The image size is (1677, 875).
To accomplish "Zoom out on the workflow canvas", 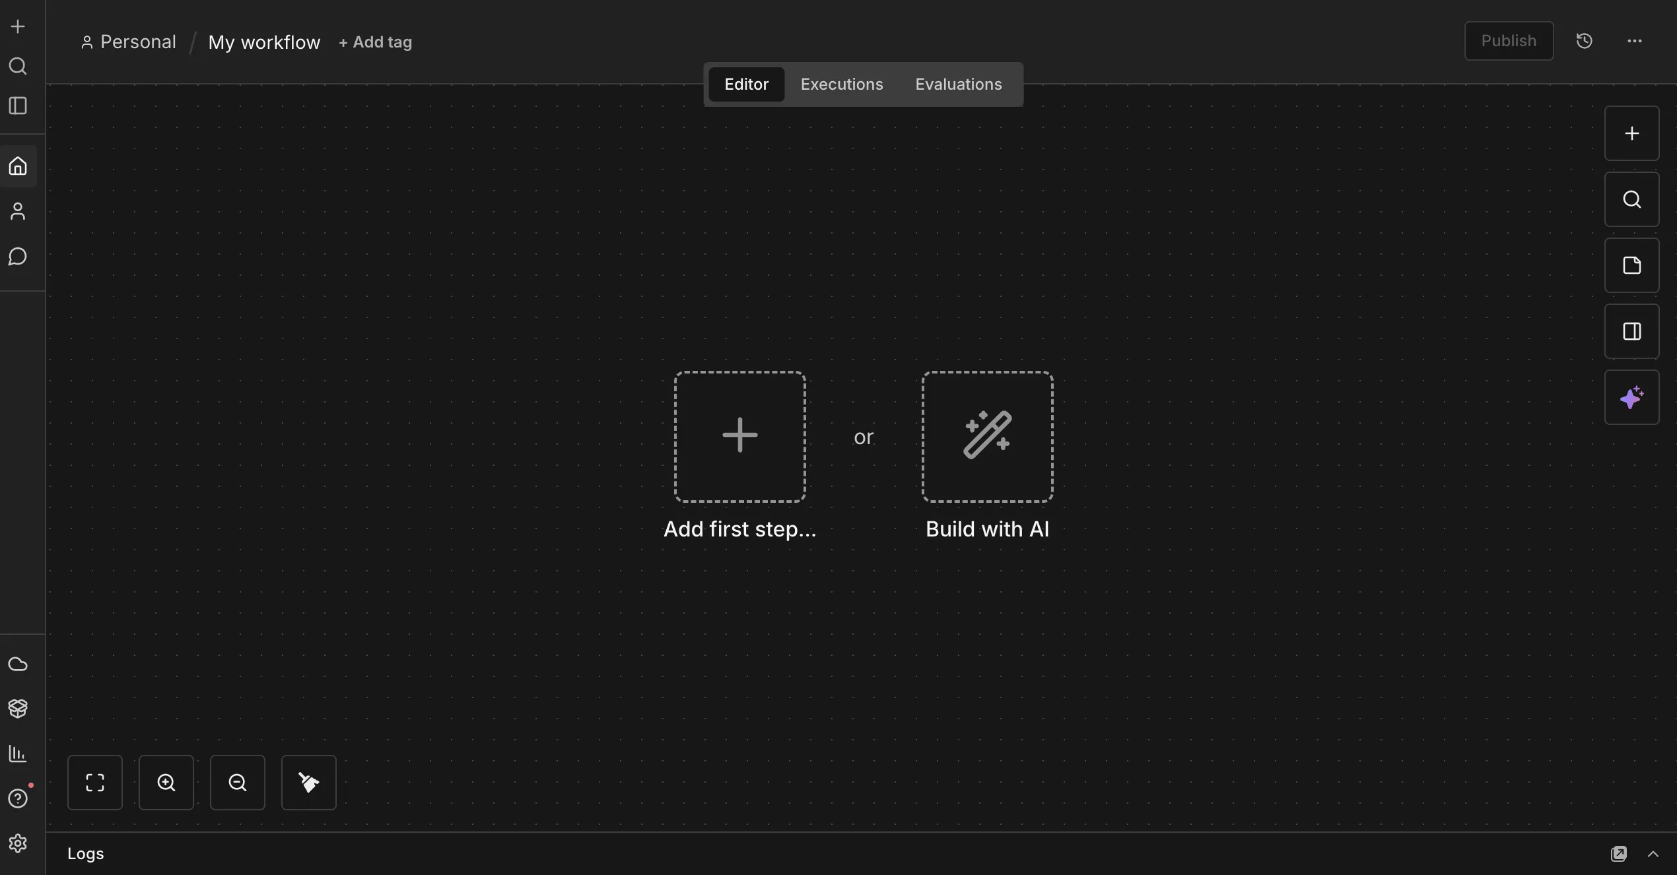I will 237,782.
